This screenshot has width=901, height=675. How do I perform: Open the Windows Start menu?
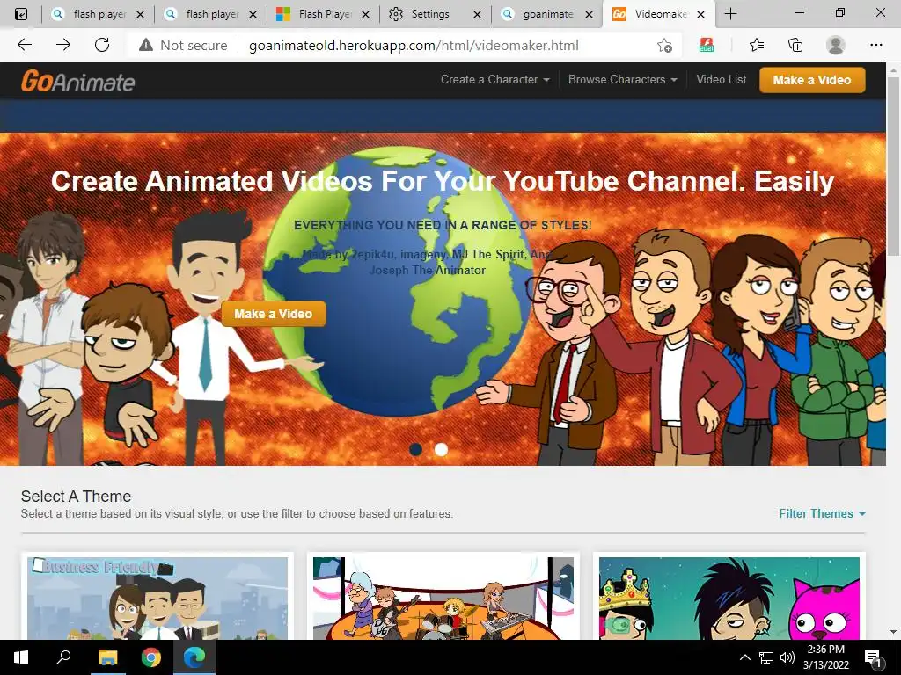(x=21, y=657)
